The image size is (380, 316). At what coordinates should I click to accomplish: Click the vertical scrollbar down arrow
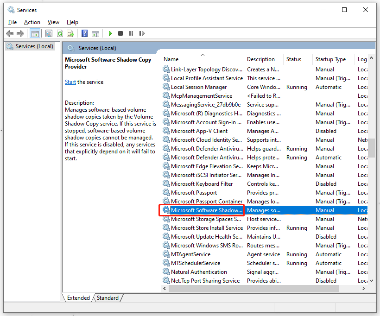[371, 281]
